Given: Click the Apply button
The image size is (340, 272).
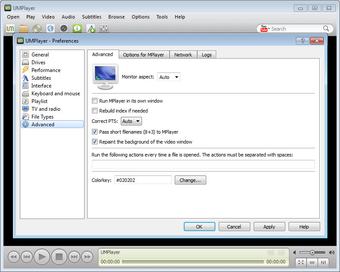Looking at the screenshot, I should coord(269,227).
